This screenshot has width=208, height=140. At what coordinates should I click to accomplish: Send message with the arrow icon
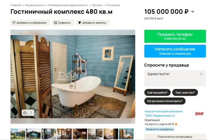(x=202, y=74)
